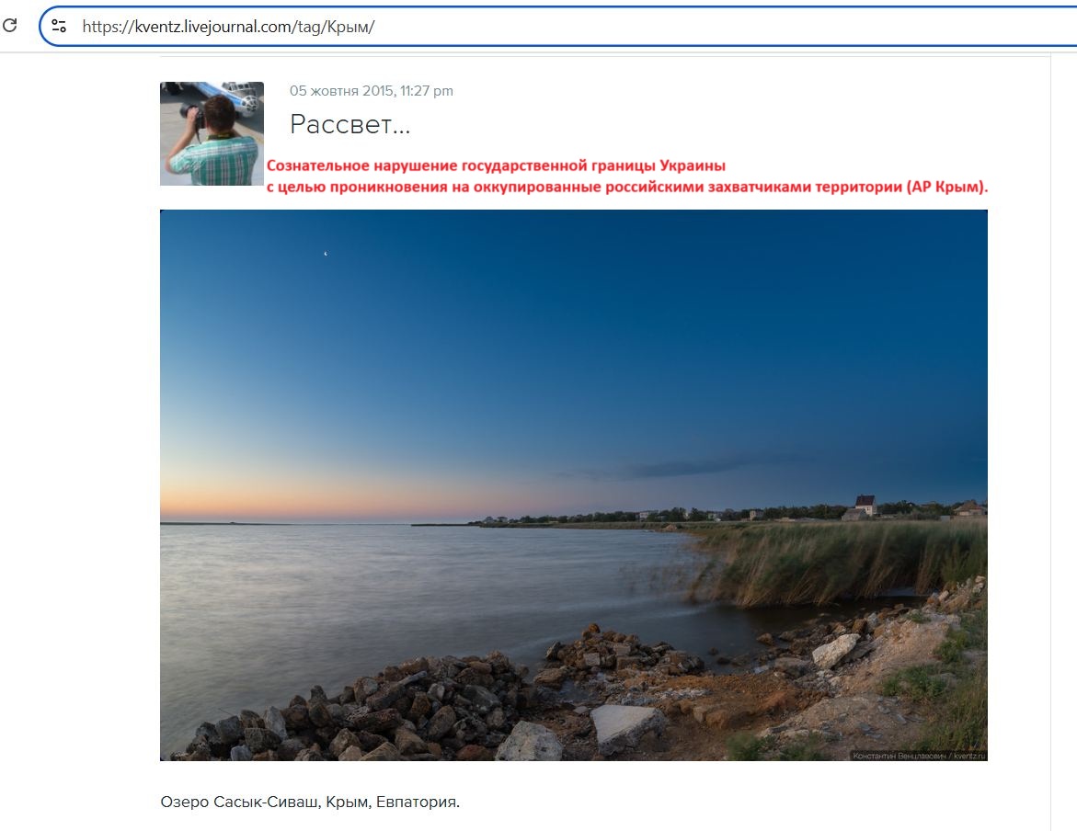Click the large white rock at the photo bottom
The width and height of the screenshot is (1077, 831).
click(x=626, y=726)
